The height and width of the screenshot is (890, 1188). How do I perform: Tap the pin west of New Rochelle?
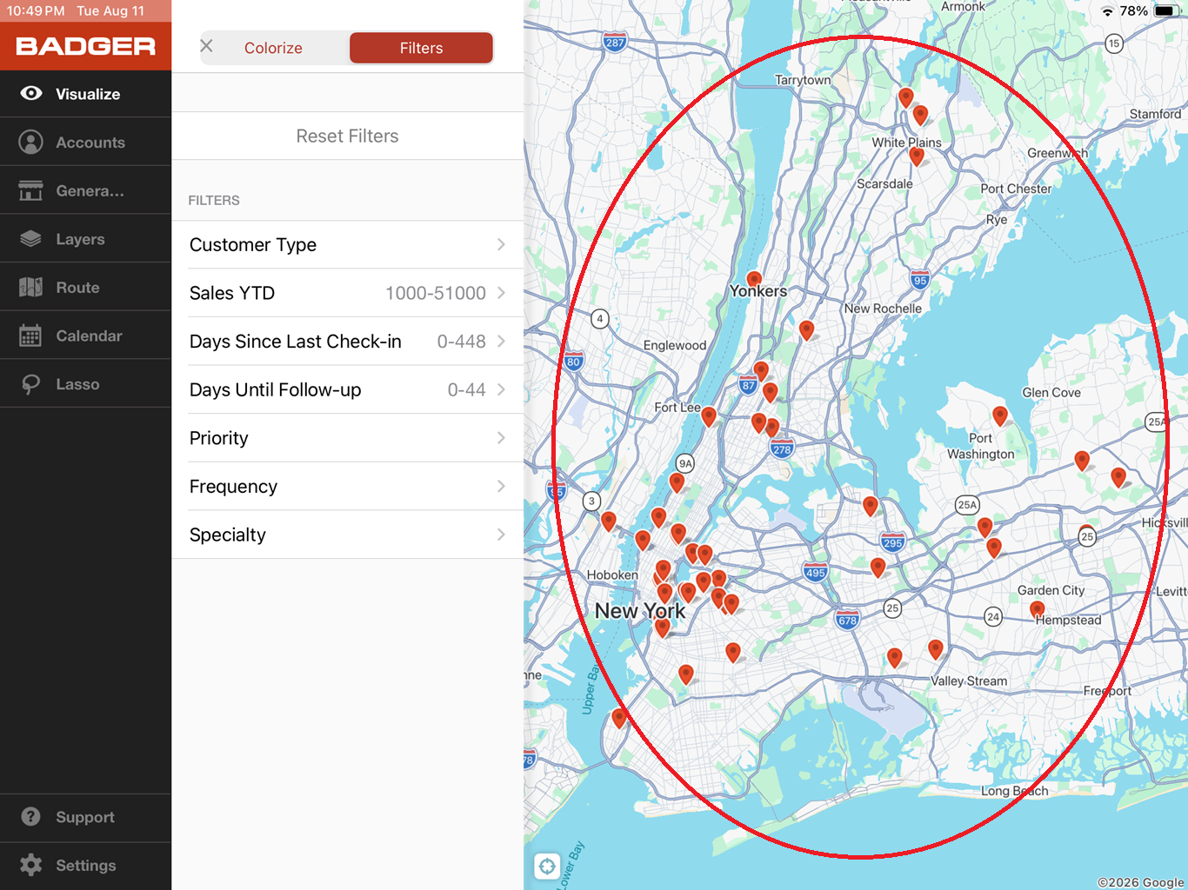806,330
